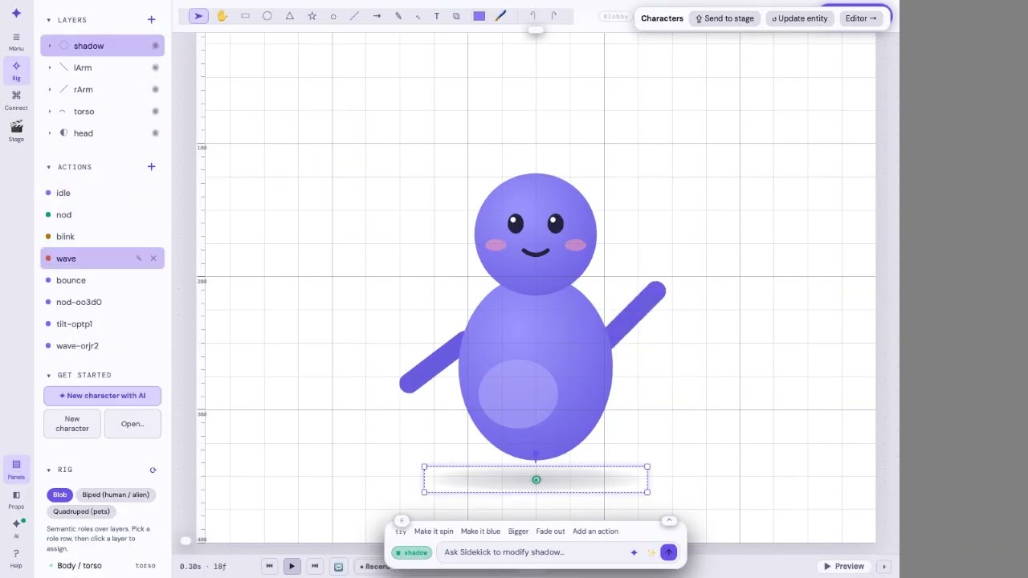Select the curve squiggle tool
The image size is (1028, 578).
[418, 16]
